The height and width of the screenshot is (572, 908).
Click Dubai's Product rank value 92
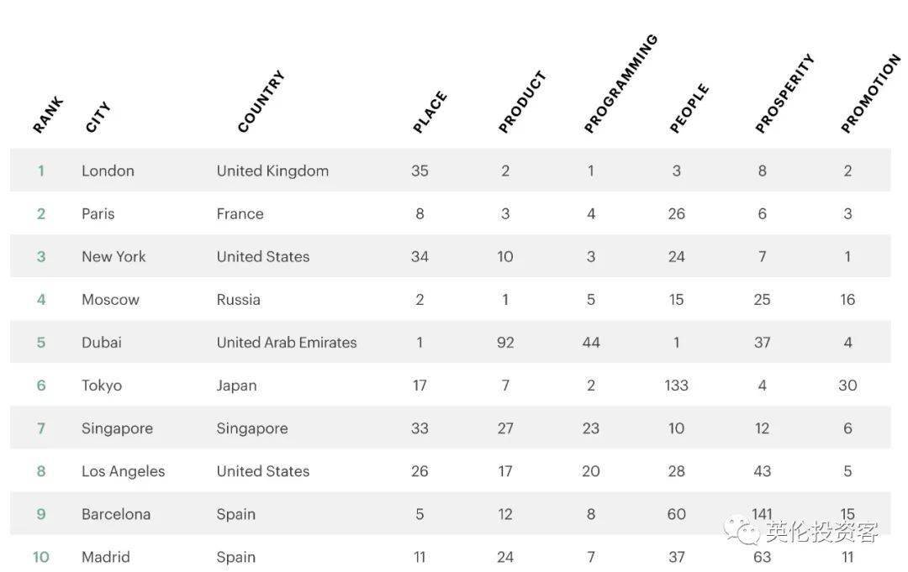point(505,342)
